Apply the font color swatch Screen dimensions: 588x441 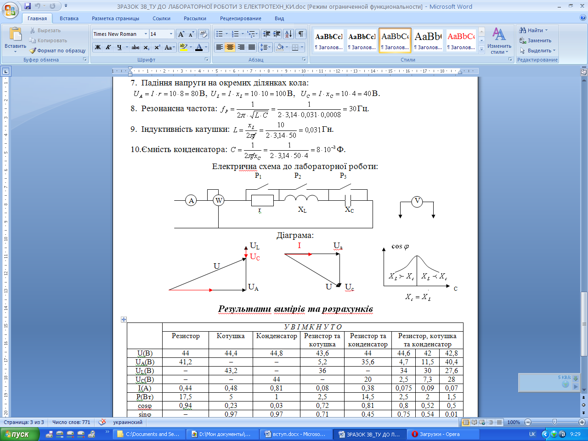tap(199, 47)
